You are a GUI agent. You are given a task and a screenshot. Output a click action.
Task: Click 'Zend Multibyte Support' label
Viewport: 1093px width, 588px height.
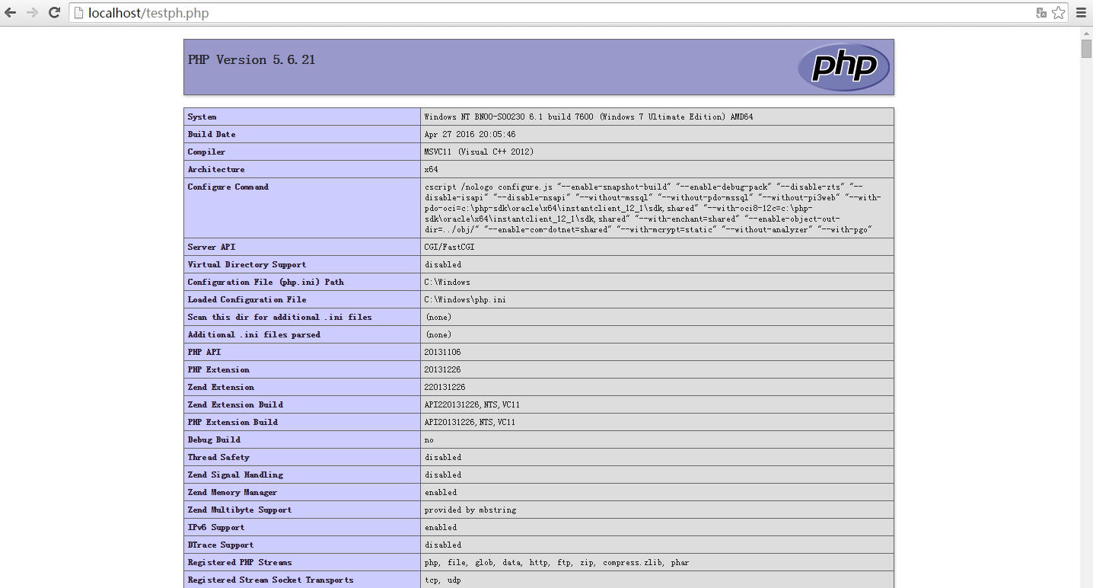coord(240,510)
